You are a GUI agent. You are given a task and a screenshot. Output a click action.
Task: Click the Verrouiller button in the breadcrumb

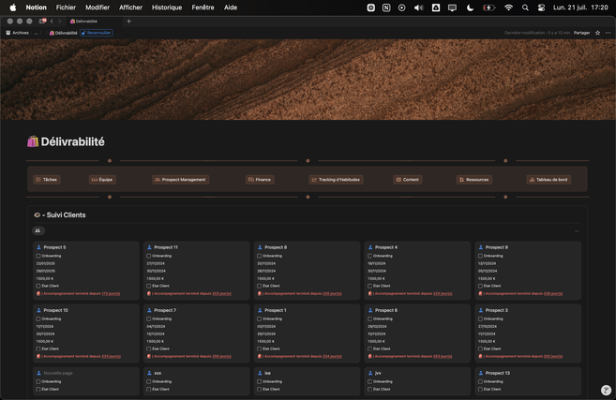[x=97, y=33]
